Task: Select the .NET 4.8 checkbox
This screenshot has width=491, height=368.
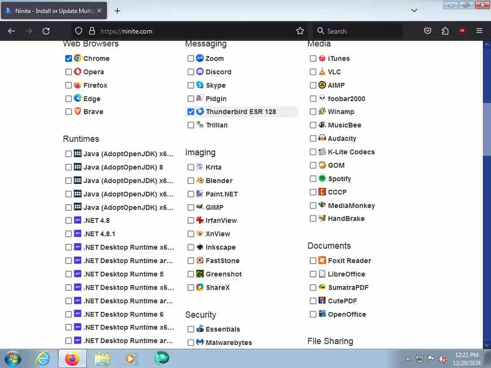Action: coord(69,220)
